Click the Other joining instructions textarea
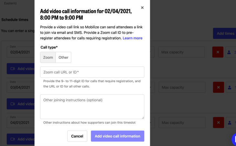The width and height of the screenshot is (236, 146). [92, 107]
